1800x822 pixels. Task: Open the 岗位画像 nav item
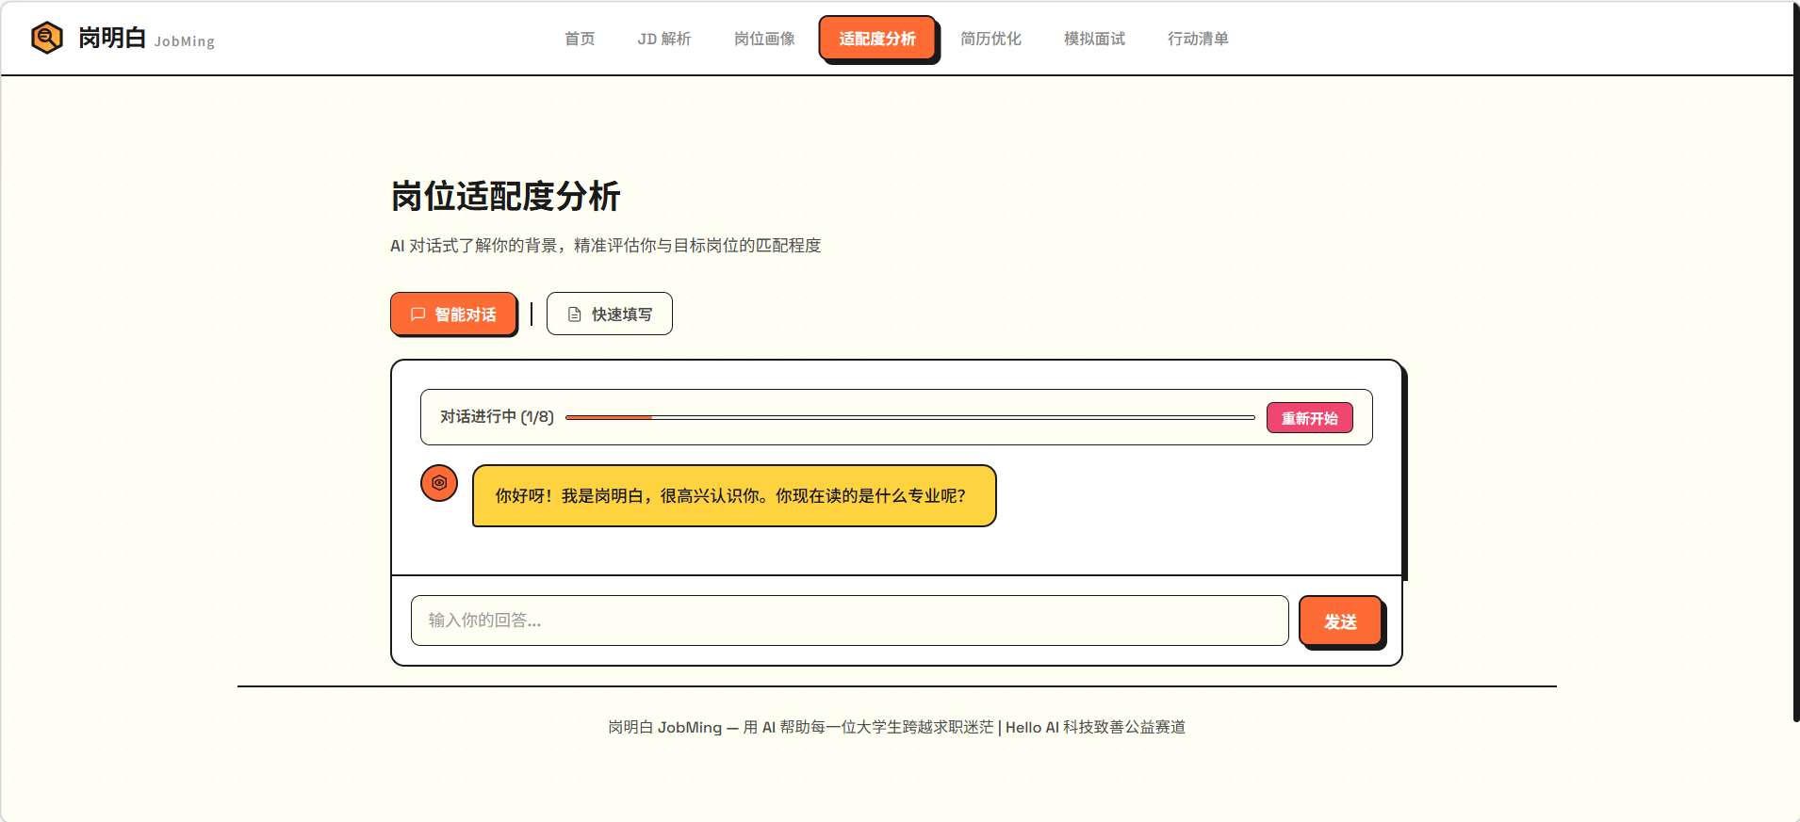[764, 39]
